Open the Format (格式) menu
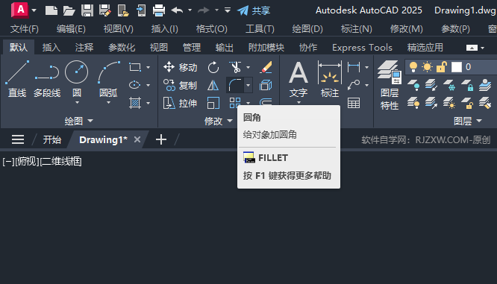Image resolution: width=497 pixels, height=284 pixels. pos(211,29)
